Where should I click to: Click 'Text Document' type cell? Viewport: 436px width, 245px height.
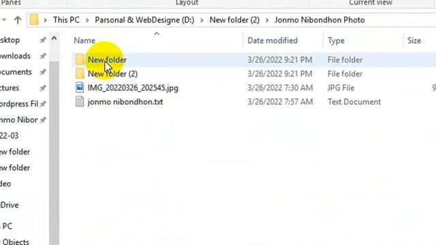354,101
